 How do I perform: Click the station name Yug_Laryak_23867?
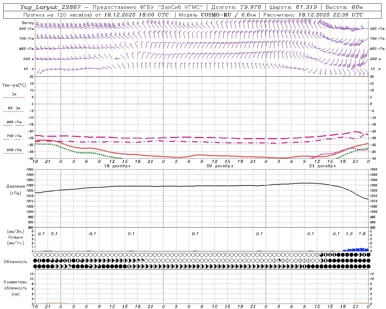[x=51, y=7]
